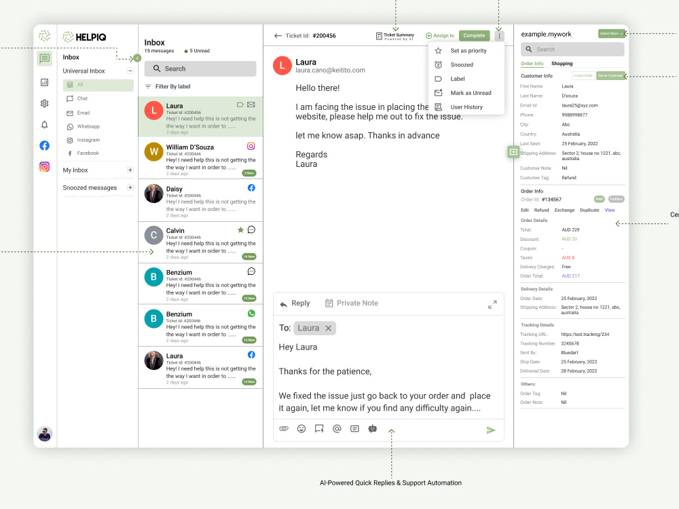Image resolution: width=679 pixels, height=509 pixels.
Task: Open the chat/inbox icon in left rail
Action: click(45, 58)
